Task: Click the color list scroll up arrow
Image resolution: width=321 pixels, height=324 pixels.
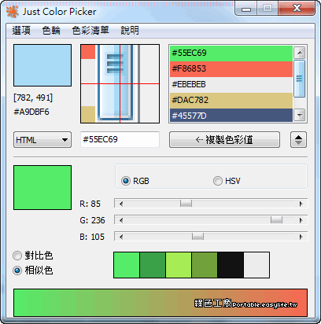Action: [299, 53]
